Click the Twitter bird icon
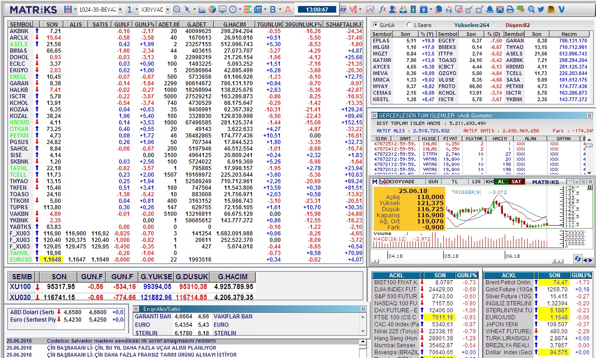The height and width of the screenshot is (358, 596). 541,9
